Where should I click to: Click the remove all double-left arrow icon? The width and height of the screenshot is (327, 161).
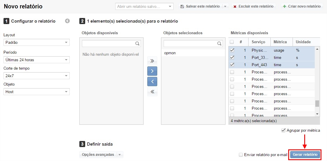[152, 92]
